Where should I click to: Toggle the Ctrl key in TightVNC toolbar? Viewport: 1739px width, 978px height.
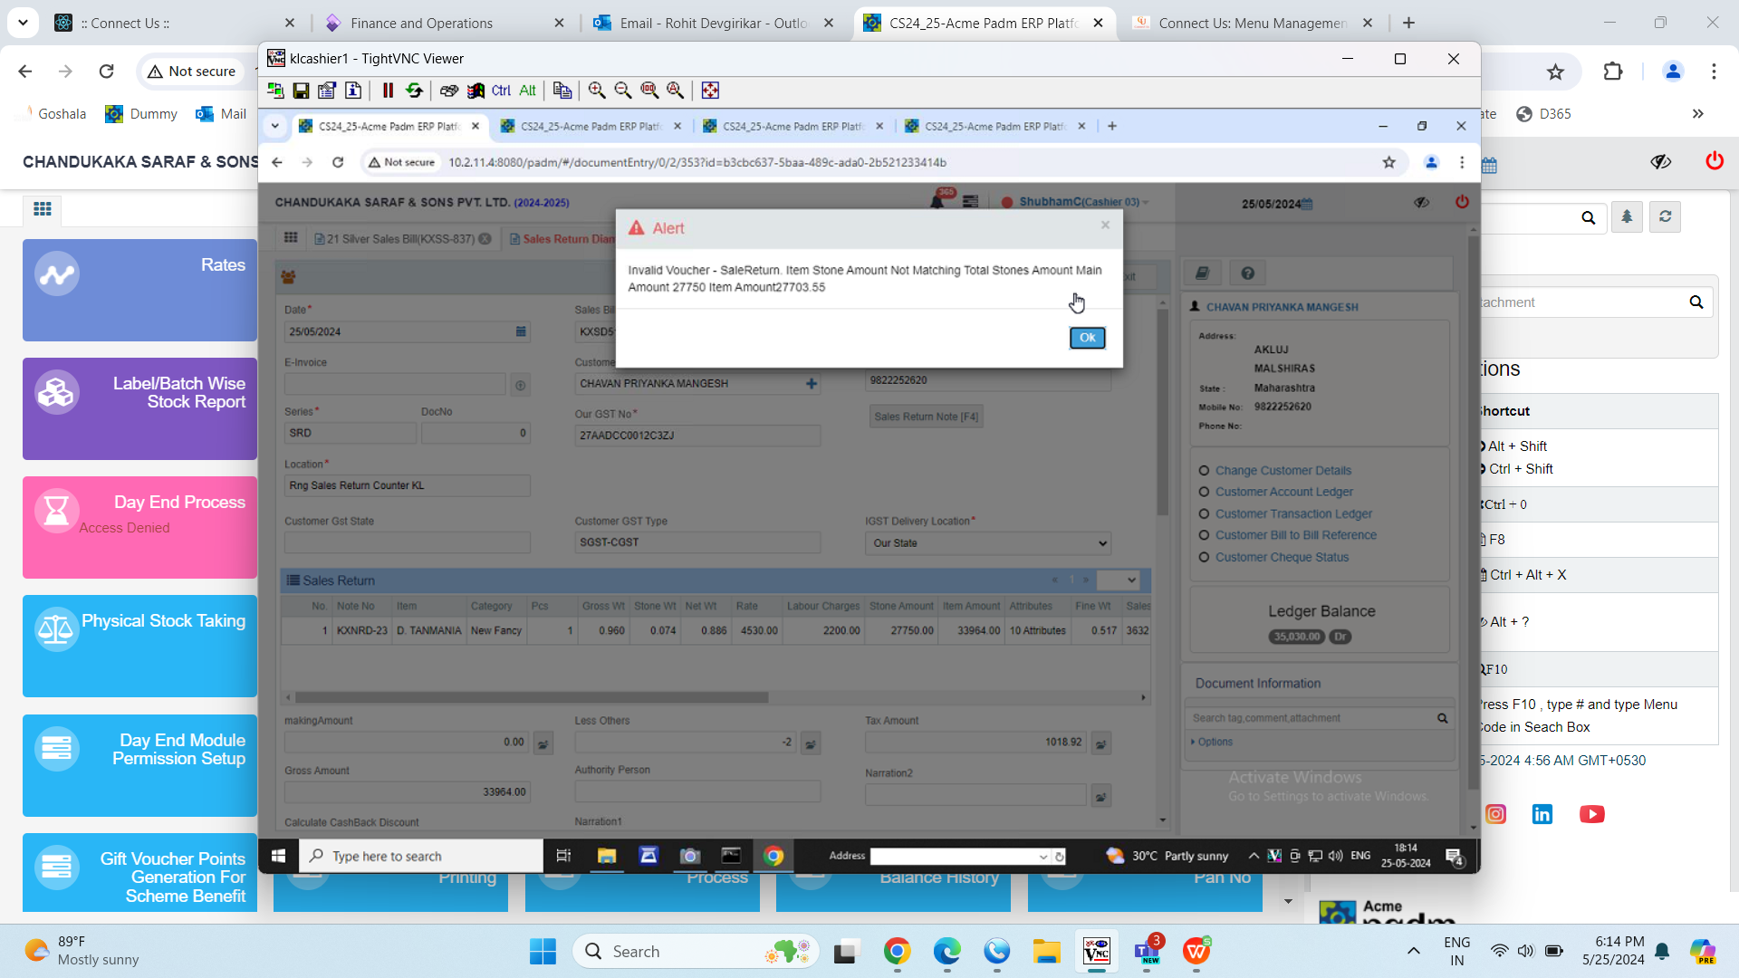click(501, 91)
